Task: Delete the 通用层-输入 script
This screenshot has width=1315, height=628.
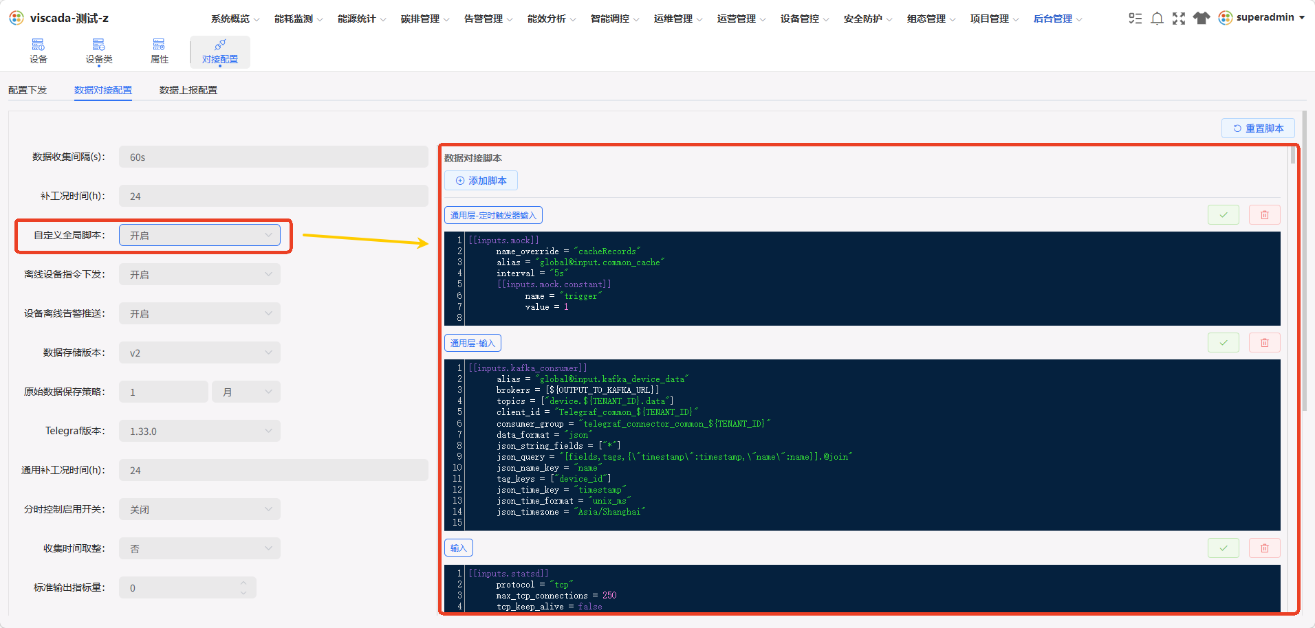Action: coord(1264,342)
